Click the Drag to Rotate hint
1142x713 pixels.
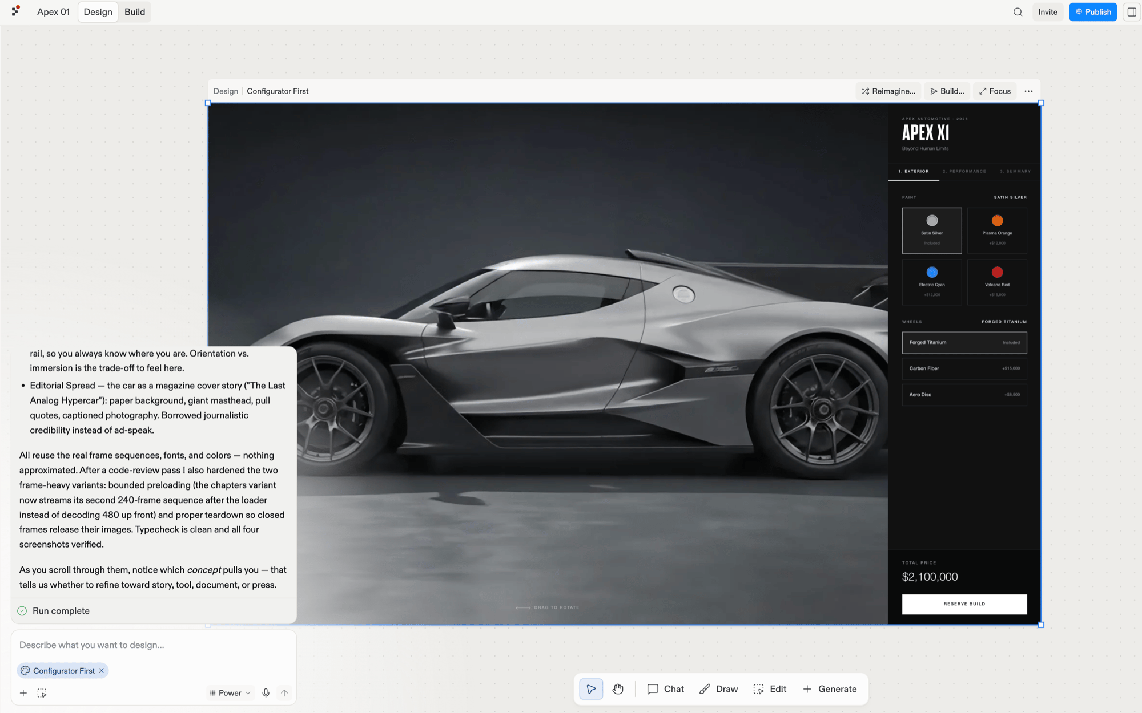[548, 607]
